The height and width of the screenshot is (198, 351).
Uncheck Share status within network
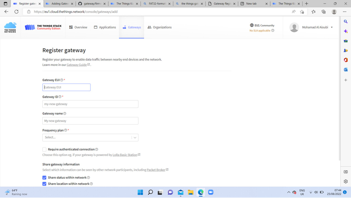coord(44,178)
